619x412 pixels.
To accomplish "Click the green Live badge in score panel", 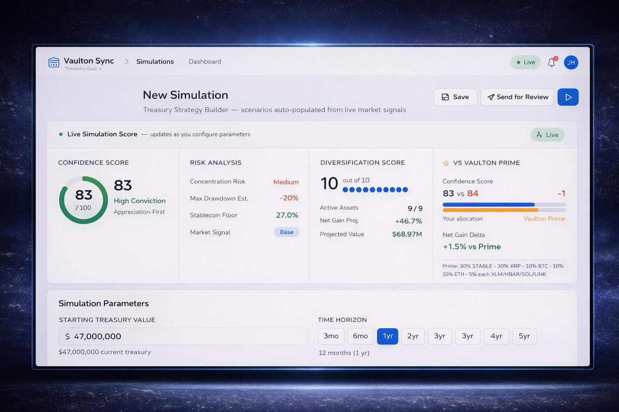I will [x=547, y=135].
